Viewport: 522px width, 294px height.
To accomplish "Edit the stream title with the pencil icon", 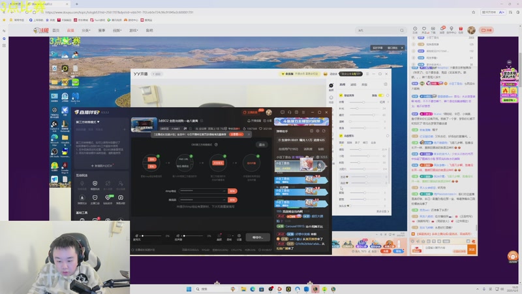I will (x=202, y=121).
